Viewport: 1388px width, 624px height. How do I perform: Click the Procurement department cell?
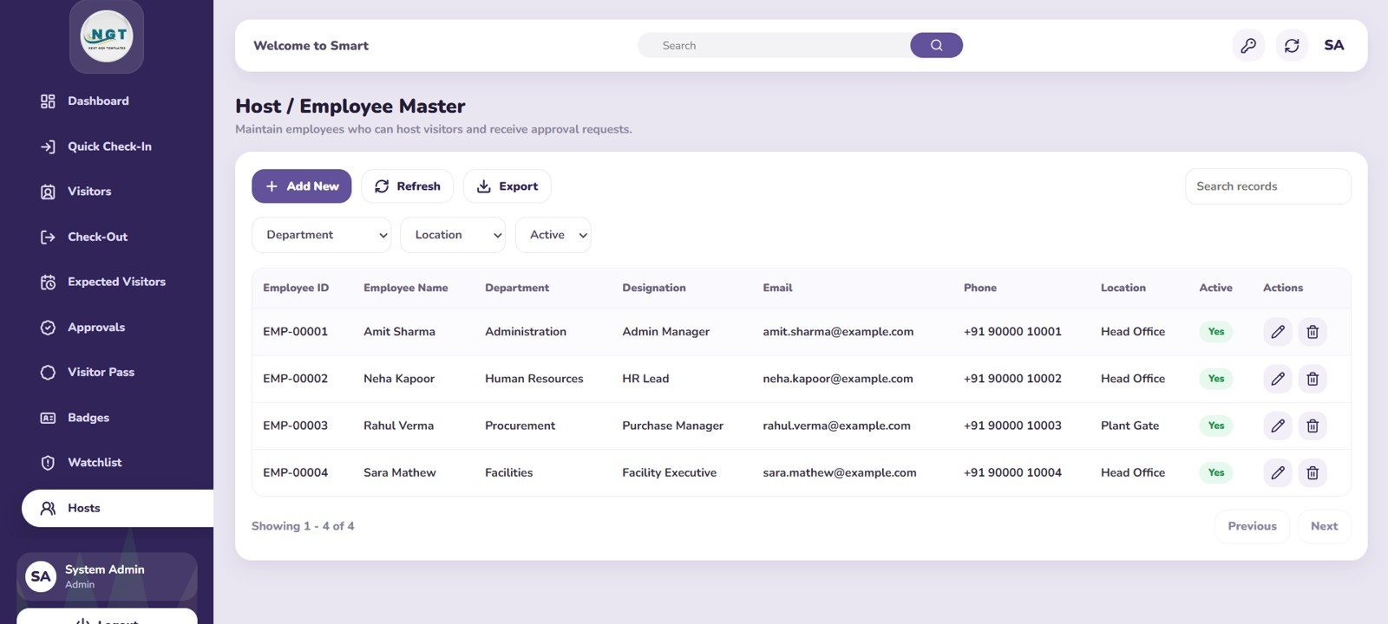pyautogui.click(x=520, y=426)
